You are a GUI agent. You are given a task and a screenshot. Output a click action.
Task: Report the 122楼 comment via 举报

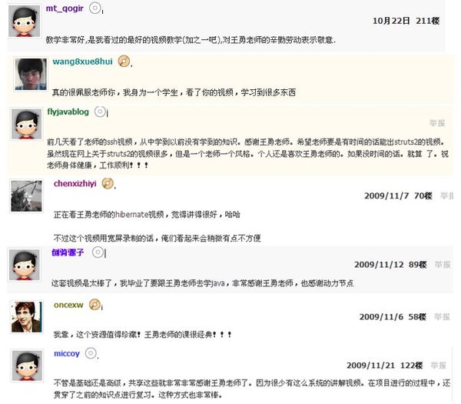pos(439,366)
